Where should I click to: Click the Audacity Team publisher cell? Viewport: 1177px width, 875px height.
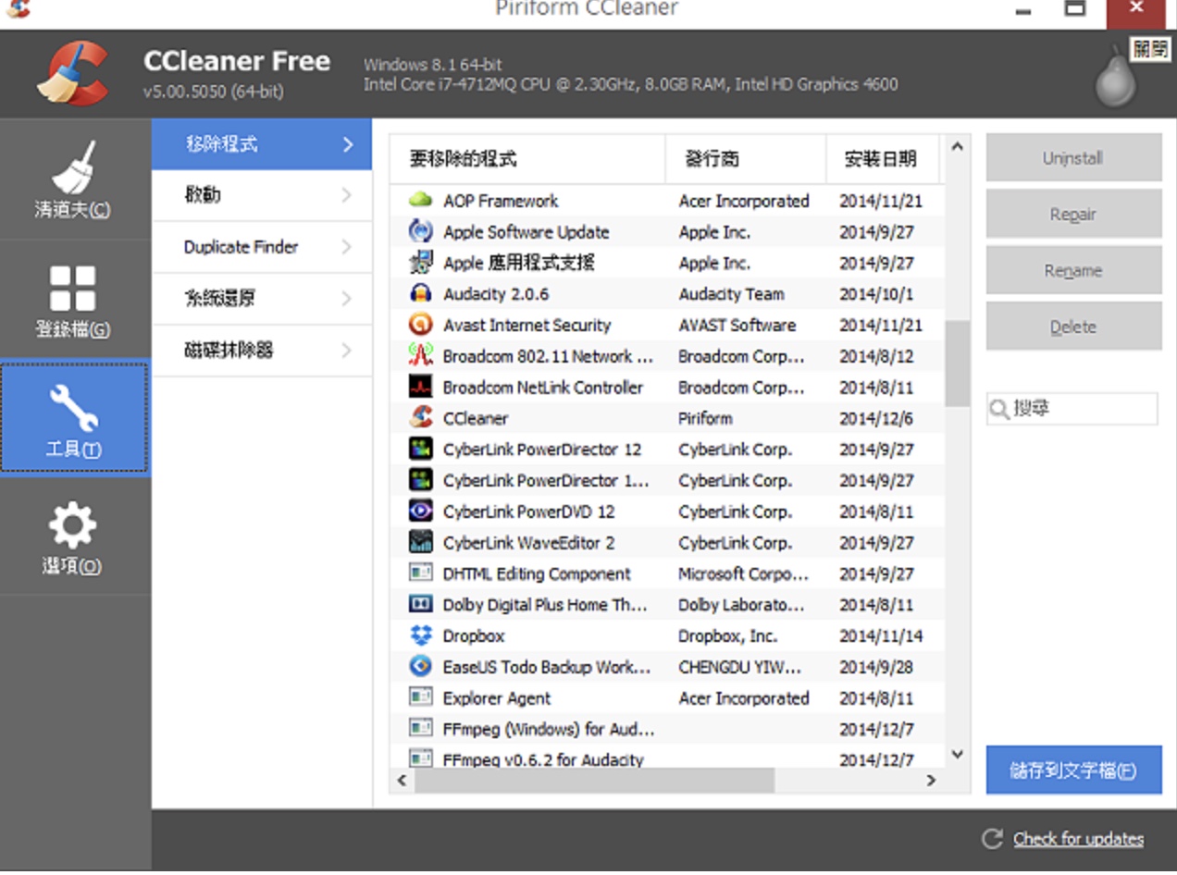pyautogui.click(x=731, y=294)
